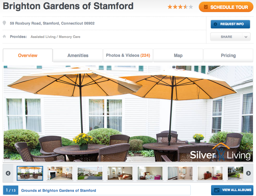Select the building exterior thumbnail
This screenshot has height=196, width=256.
[x=90, y=173]
